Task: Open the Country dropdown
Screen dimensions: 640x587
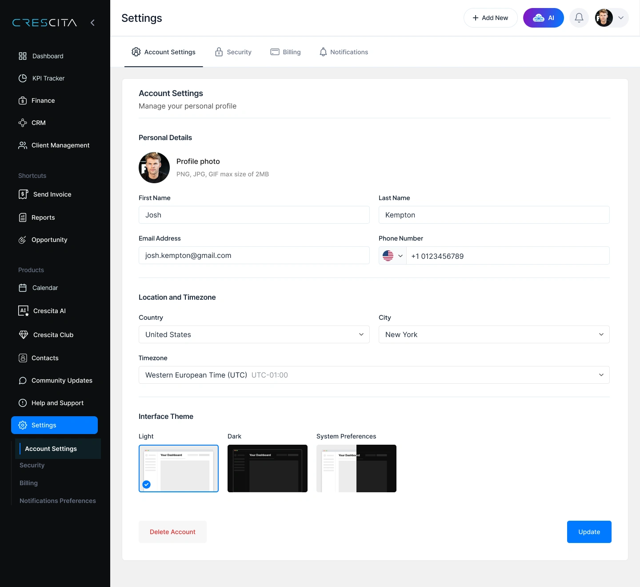Action: tap(254, 334)
